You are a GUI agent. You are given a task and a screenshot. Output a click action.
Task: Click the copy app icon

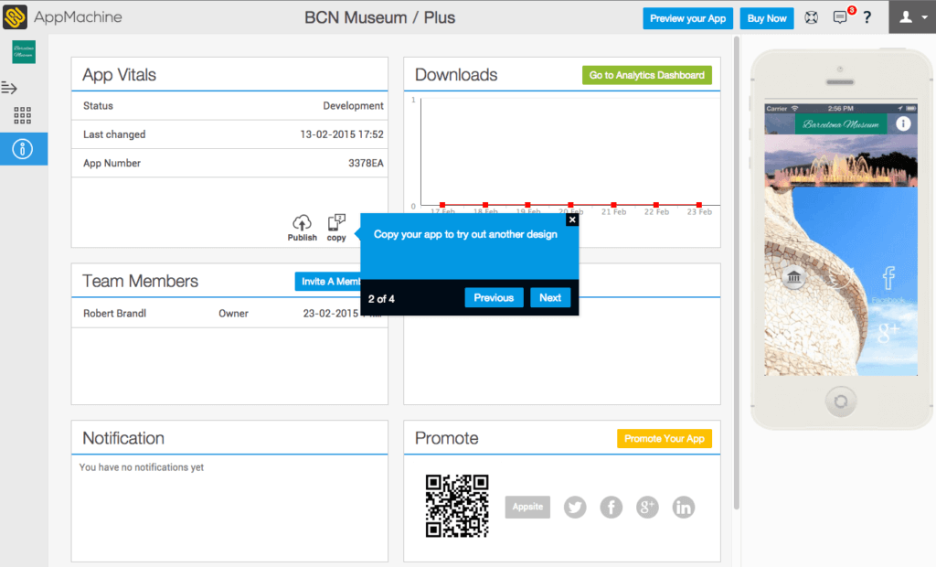(336, 224)
